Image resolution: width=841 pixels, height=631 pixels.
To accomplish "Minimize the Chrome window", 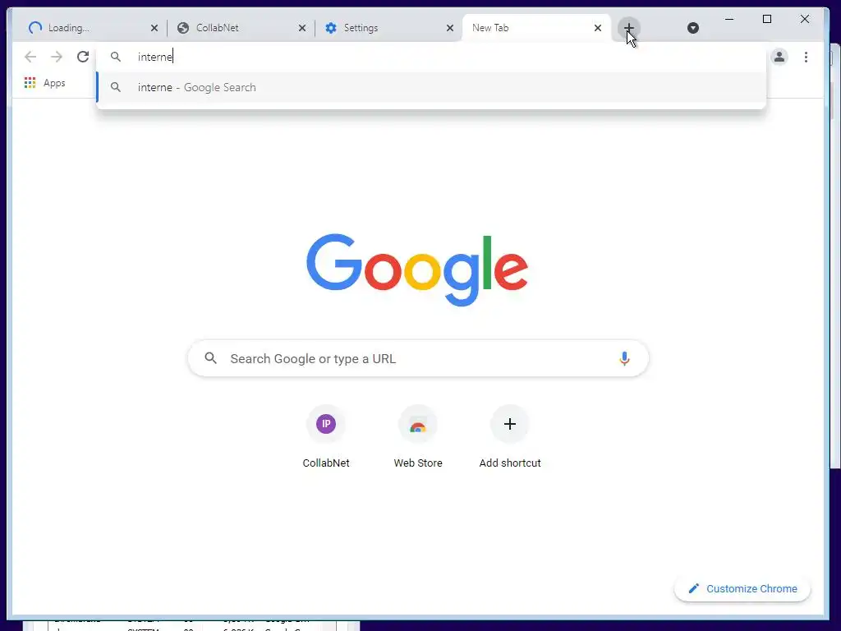I will [729, 20].
